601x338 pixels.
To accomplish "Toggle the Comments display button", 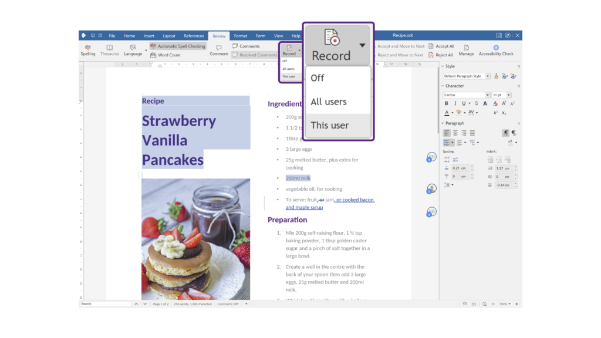I will click(246, 46).
